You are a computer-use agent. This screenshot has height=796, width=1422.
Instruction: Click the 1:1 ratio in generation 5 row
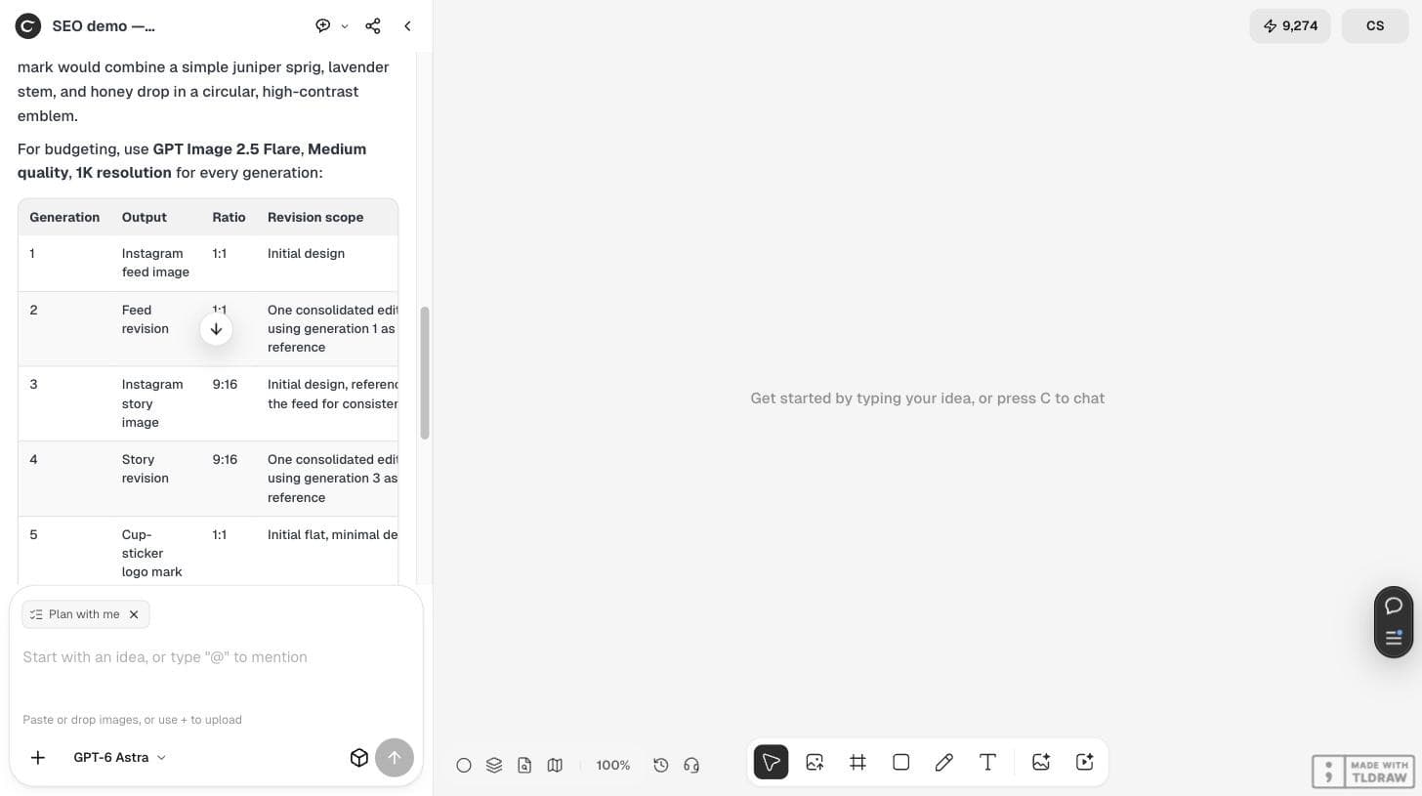tap(219, 535)
